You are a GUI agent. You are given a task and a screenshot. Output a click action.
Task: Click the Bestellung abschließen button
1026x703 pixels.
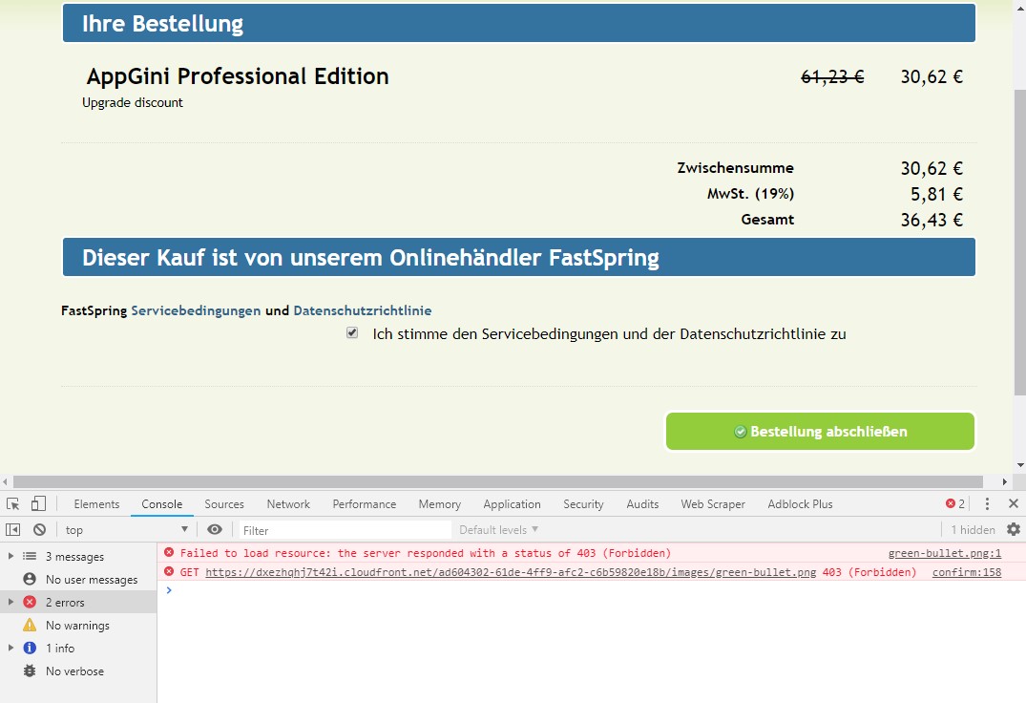tap(820, 431)
